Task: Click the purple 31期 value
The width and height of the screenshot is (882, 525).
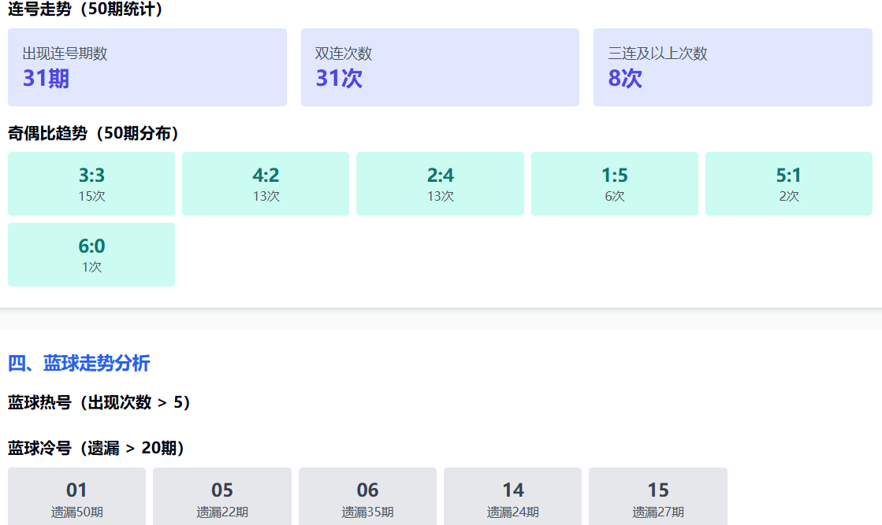Action: (x=46, y=79)
